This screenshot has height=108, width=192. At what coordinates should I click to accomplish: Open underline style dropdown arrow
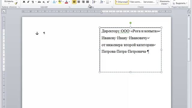pyautogui.click(x=36, y=2)
